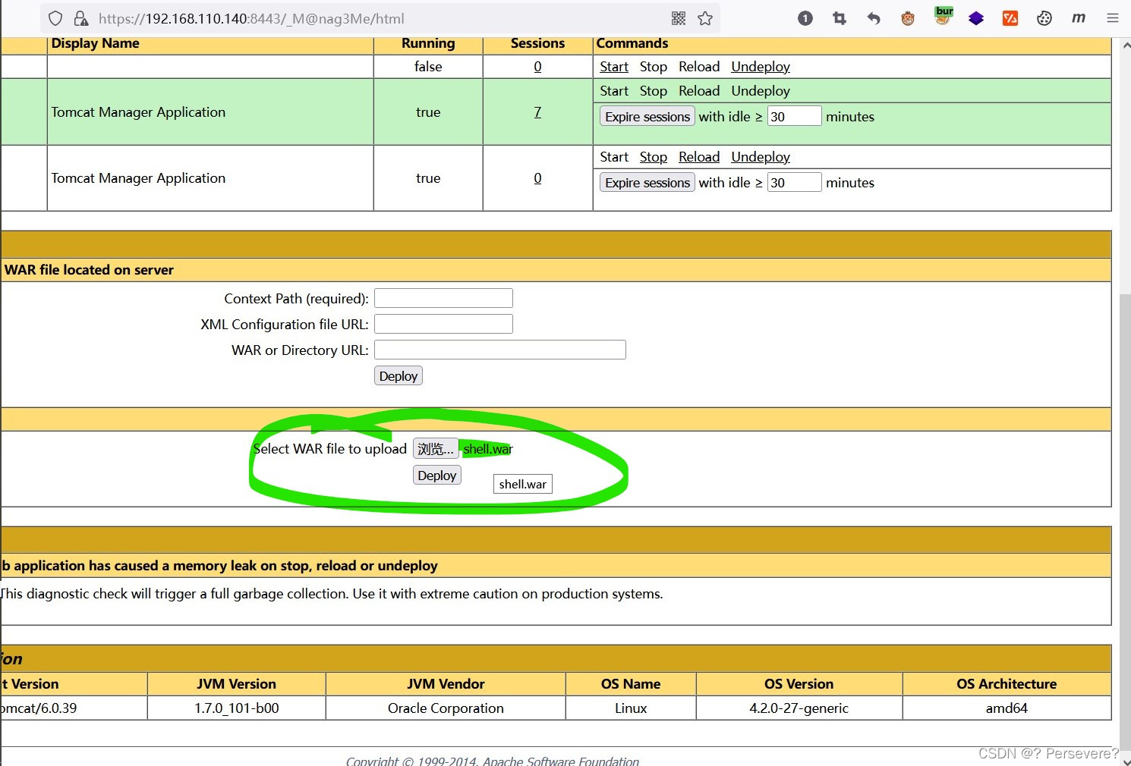Click the selected 'shell.war' file name
1131x766 pixels.
[488, 449]
